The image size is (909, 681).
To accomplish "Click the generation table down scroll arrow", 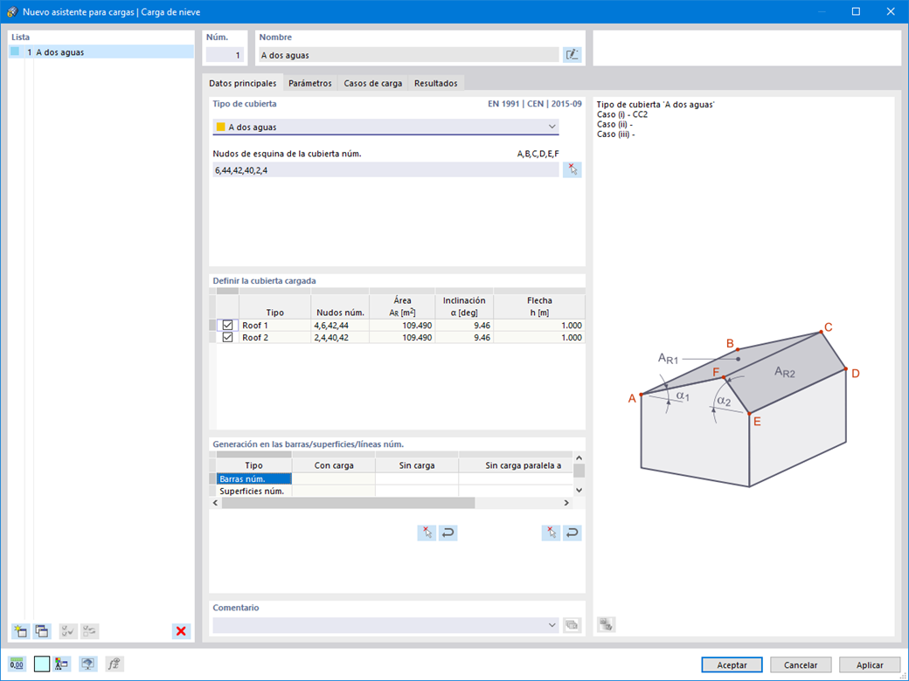I will [579, 490].
